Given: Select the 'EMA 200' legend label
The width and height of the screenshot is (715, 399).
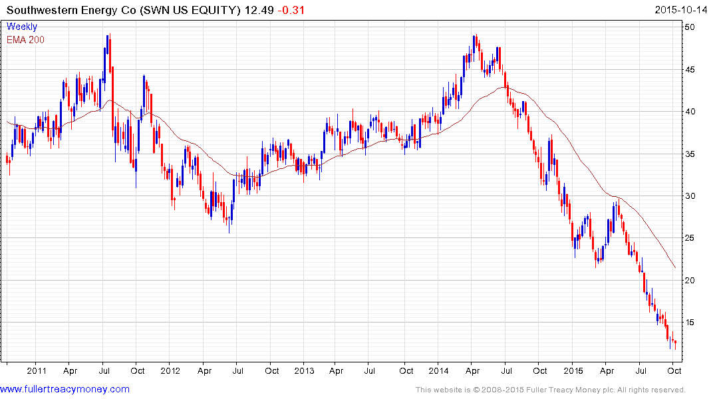Looking at the screenshot, I should [x=25, y=40].
